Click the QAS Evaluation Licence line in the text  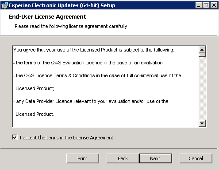coord(88,63)
